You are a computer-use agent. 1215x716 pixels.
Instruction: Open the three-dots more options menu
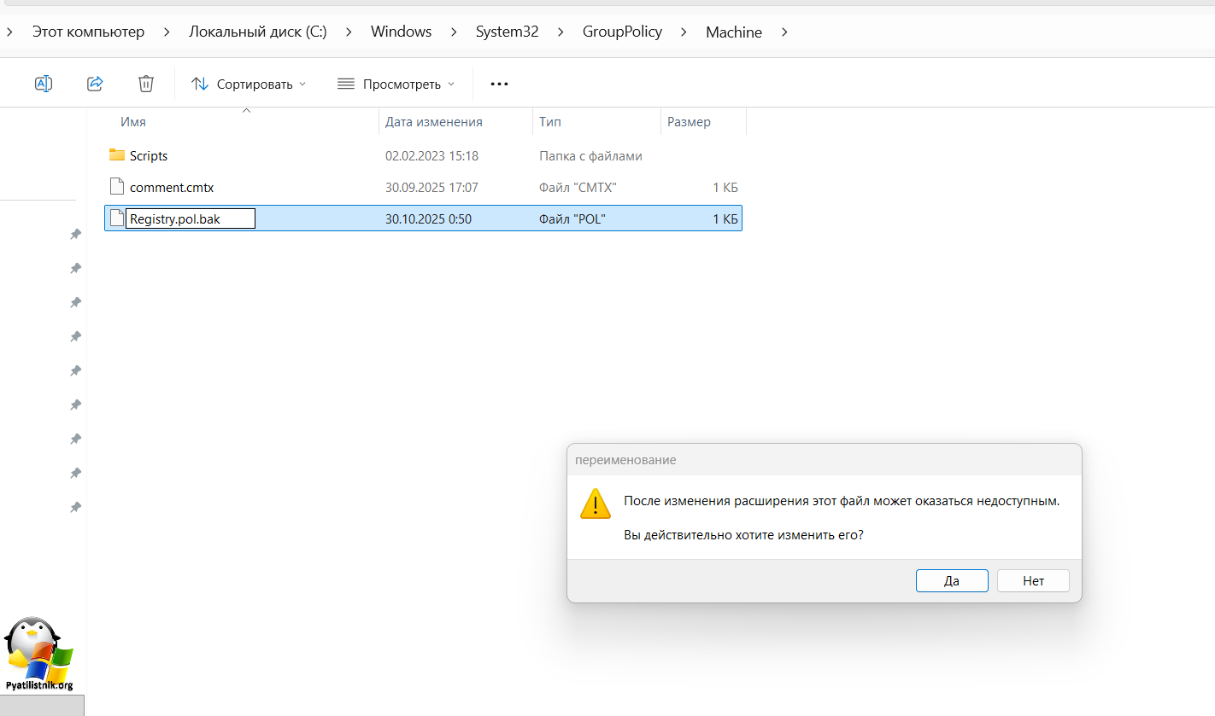(x=499, y=84)
